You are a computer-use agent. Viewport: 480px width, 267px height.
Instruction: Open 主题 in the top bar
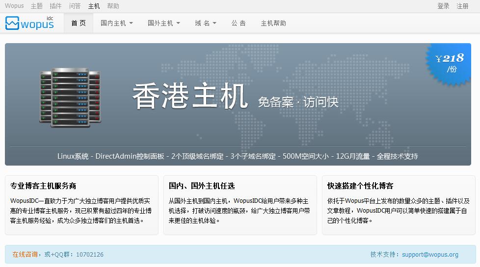click(x=36, y=6)
